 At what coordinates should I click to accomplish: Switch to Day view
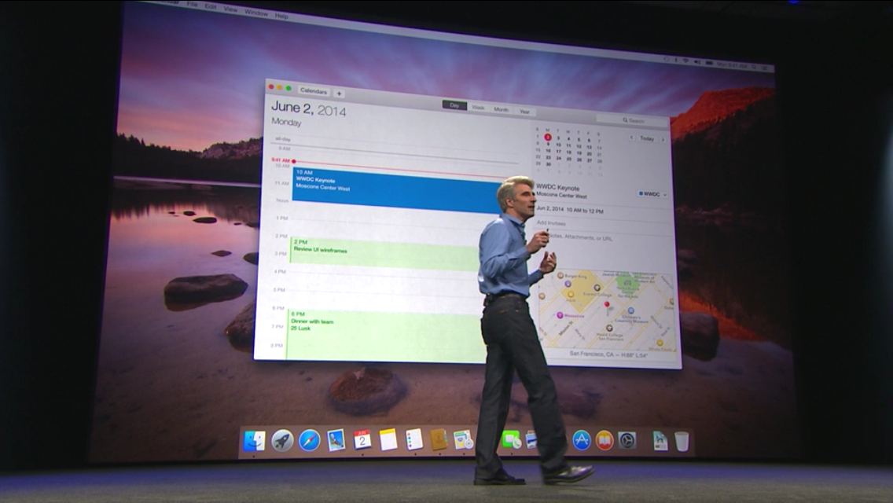point(454,105)
